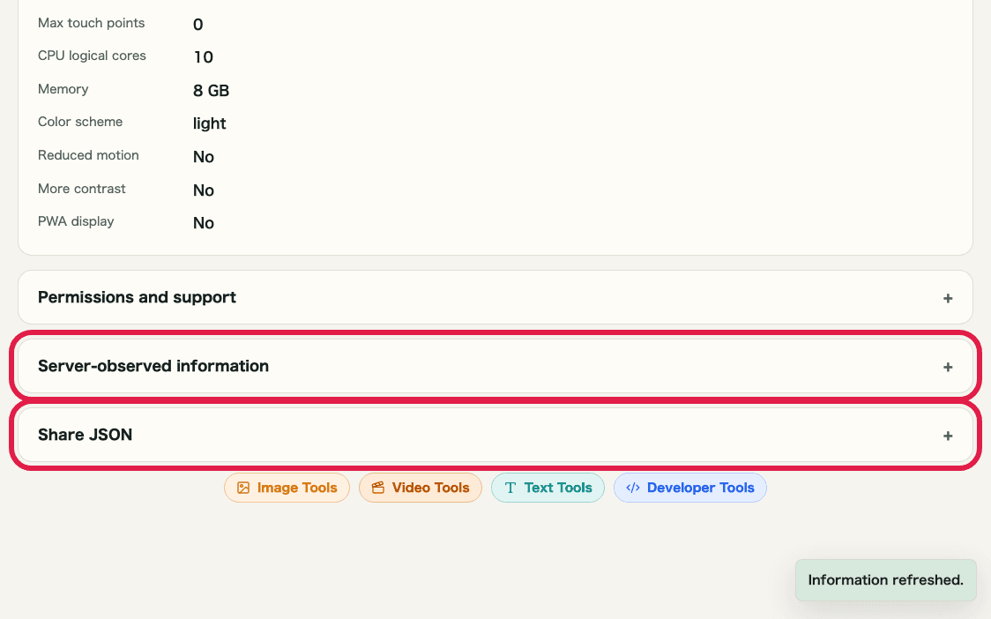
Task: Click the Max touch points row
Action: click(91, 23)
